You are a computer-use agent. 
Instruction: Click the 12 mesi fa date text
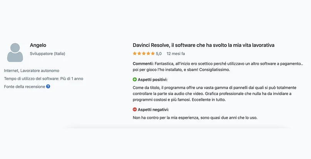[176, 54]
